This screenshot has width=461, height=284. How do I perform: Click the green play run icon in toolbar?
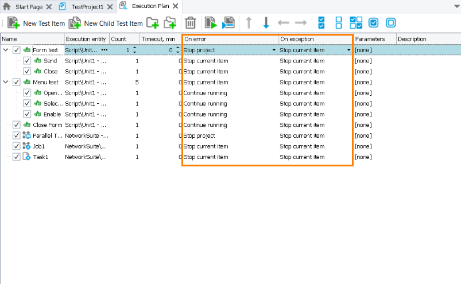pyautogui.click(x=211, y=23)
